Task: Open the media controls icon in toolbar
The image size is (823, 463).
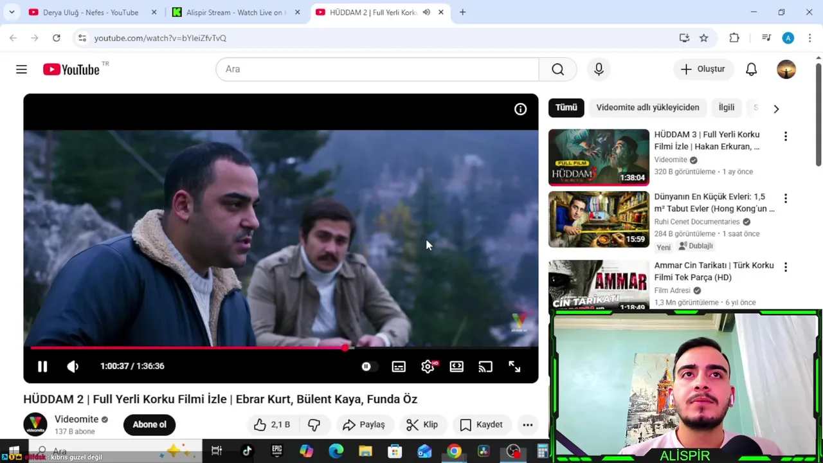Action: click(766, 38)
